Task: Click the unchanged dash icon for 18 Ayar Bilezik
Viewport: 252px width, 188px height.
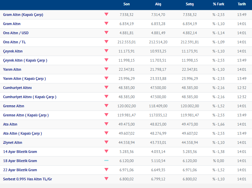Action: click(106, 161)
